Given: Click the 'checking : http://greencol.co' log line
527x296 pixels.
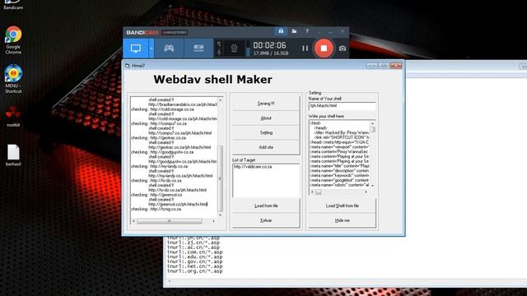Looking at the screenshot, I should tap(156, 195).
